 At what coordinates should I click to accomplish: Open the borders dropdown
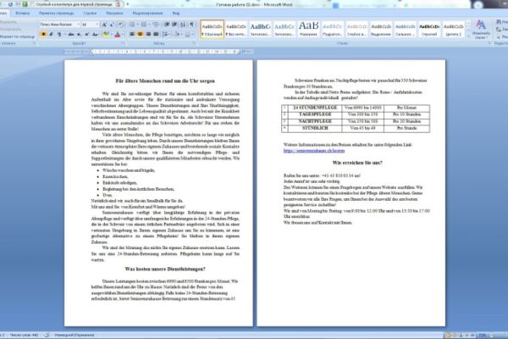click(x=191, y=35)
